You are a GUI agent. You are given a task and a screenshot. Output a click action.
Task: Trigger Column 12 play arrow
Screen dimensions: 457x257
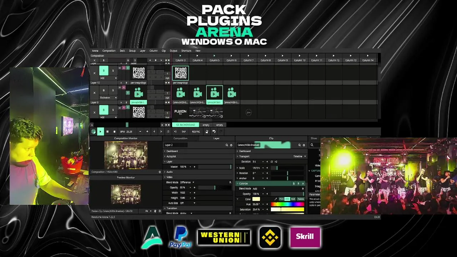tap(333, 56)
